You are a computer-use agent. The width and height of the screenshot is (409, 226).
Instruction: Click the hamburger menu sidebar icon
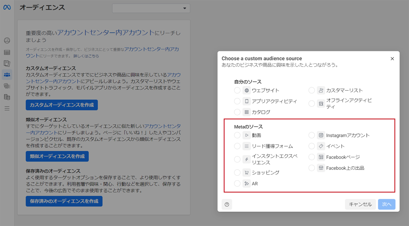coord(7,108)
